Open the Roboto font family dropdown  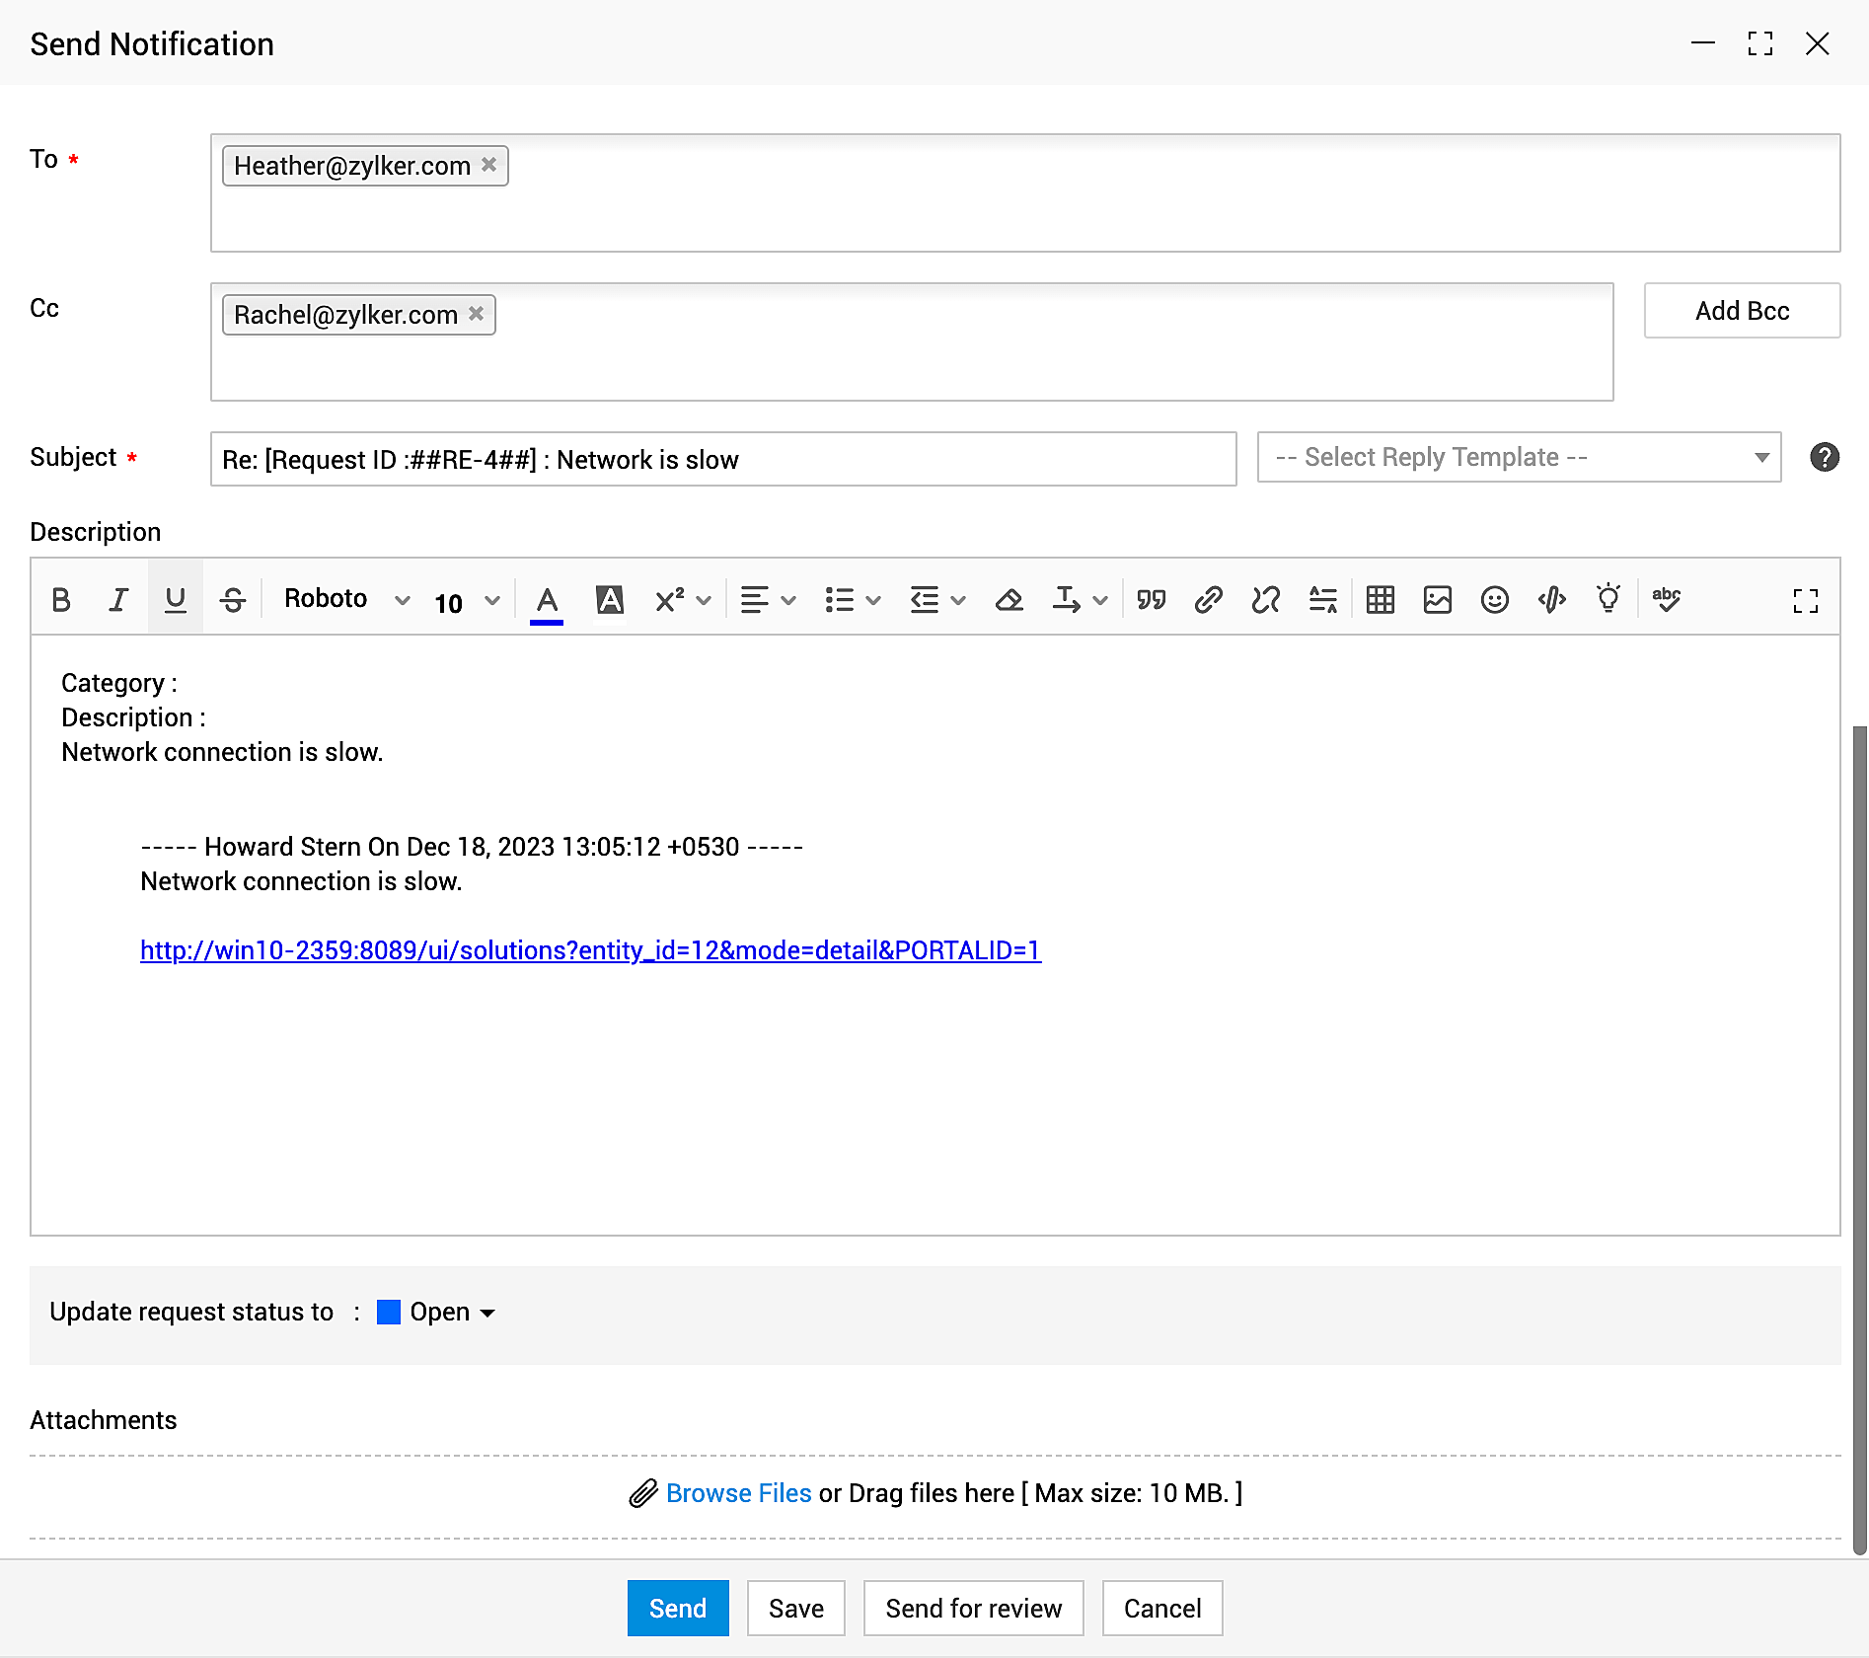pos(345,599)
